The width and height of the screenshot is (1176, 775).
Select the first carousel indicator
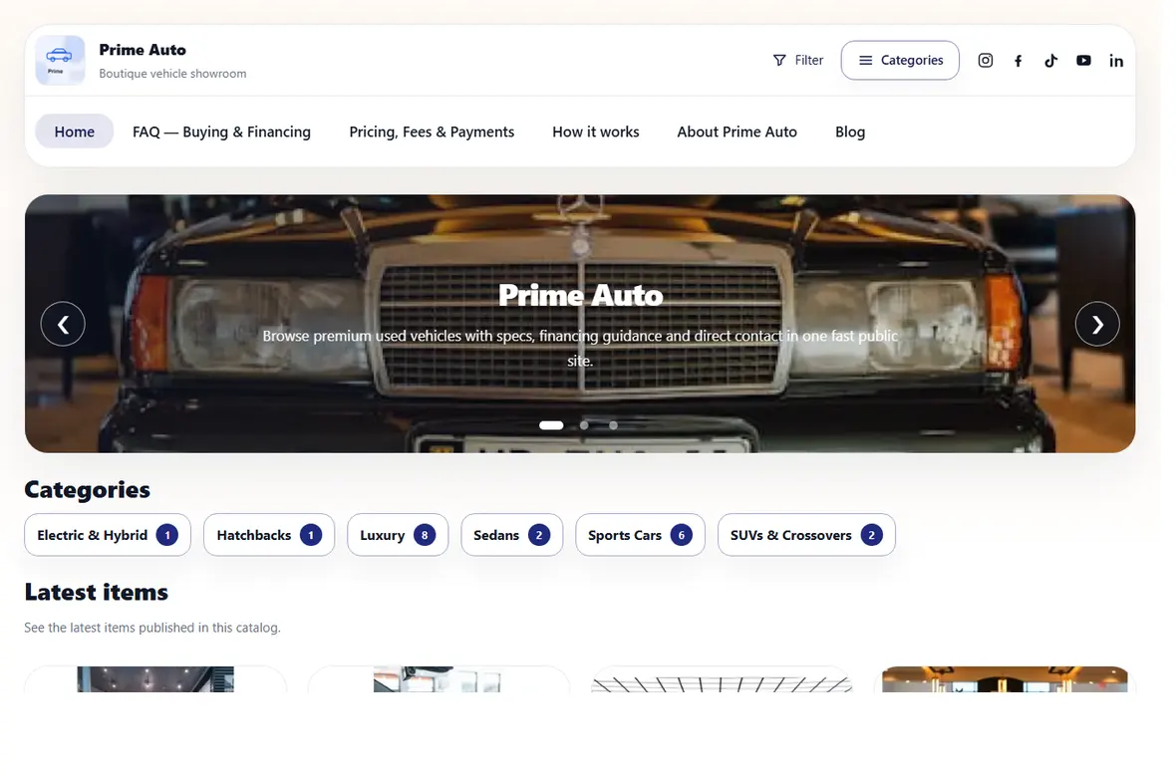[551, 425]
